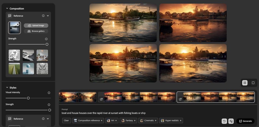Adjust the Composition Strength slider handle
259x127 pixels.
pos(47,44)
